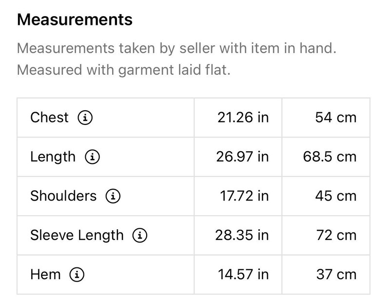
Task: Click the 54 cm chest value
Action: point(336,118)
